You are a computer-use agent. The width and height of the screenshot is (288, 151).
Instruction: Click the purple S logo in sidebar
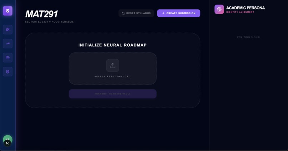(x=8, y=11)
